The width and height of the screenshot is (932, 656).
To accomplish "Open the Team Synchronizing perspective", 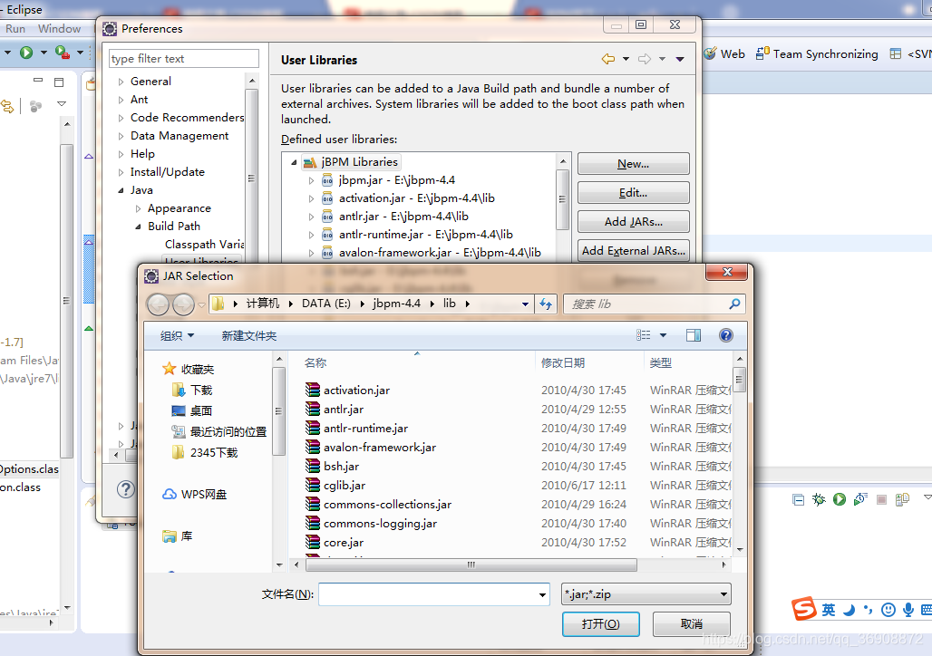I will [817, 53].
